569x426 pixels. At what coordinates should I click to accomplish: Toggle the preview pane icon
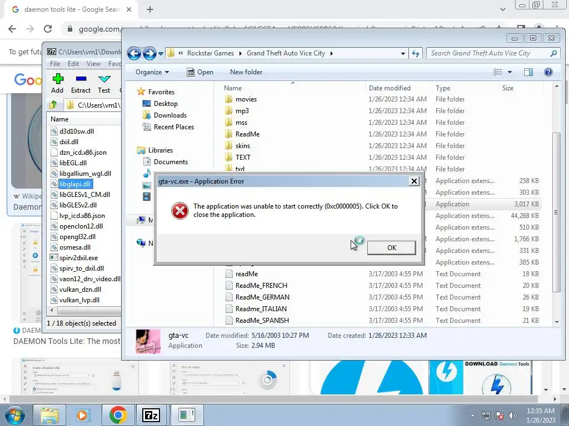[528, 72]
